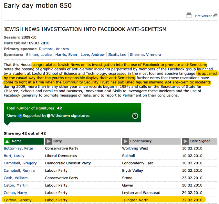Select the Supported by radio button

click(20, 116)
